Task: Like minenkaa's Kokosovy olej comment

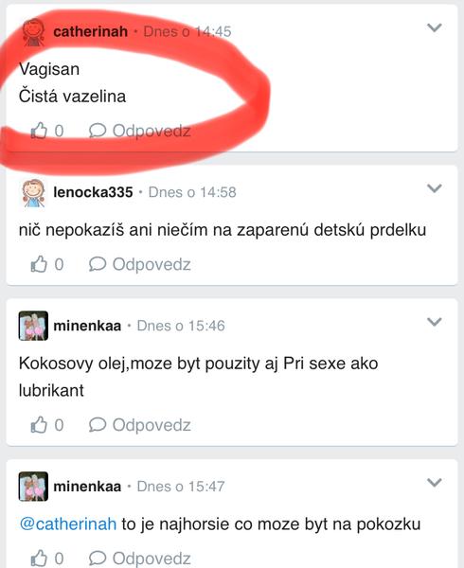Action: click(39, 424)
